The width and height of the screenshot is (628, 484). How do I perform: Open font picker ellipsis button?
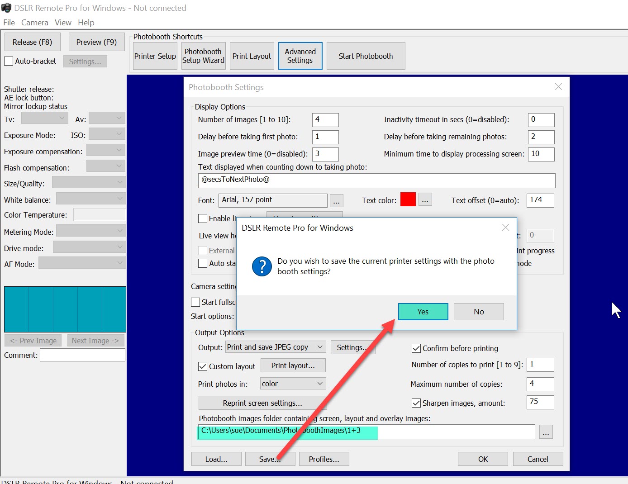[x=336, y=200]
